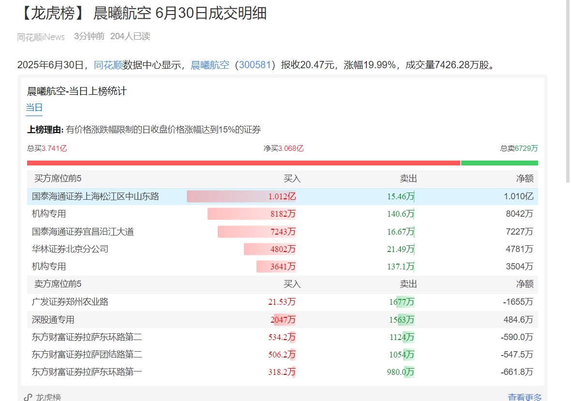Select row 国泰海通证券宜昌沿江大道
Screen dimensions: 571x401
283,232
